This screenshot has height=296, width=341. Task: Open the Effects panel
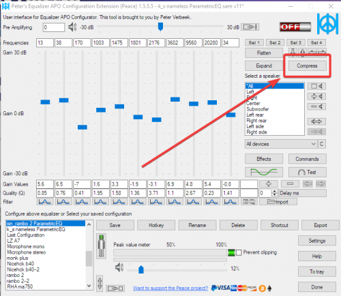pyautogui.click(x=264, y=159)
